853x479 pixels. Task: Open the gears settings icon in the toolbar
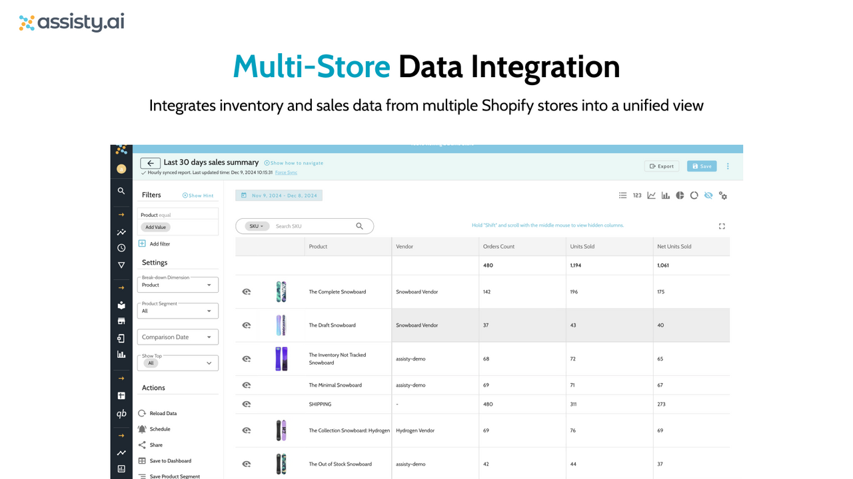point(723,196)
